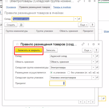Click Область хранения input field
This screenshot has width=109, height=108.
(x=71, y=62)
